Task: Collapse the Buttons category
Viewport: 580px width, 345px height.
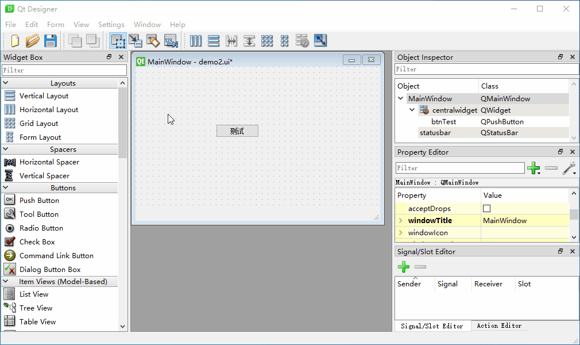Action: [6, 187]
